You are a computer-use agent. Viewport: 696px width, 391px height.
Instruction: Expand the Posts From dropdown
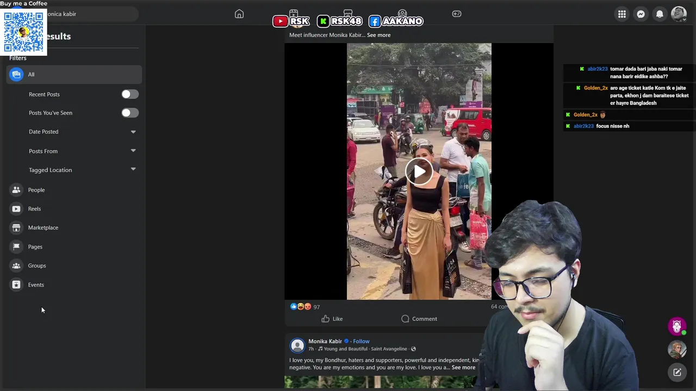(133, 151)
